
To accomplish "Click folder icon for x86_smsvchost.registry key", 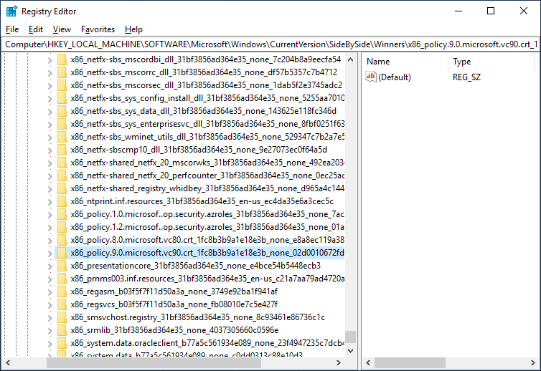I will click(62, 317).
